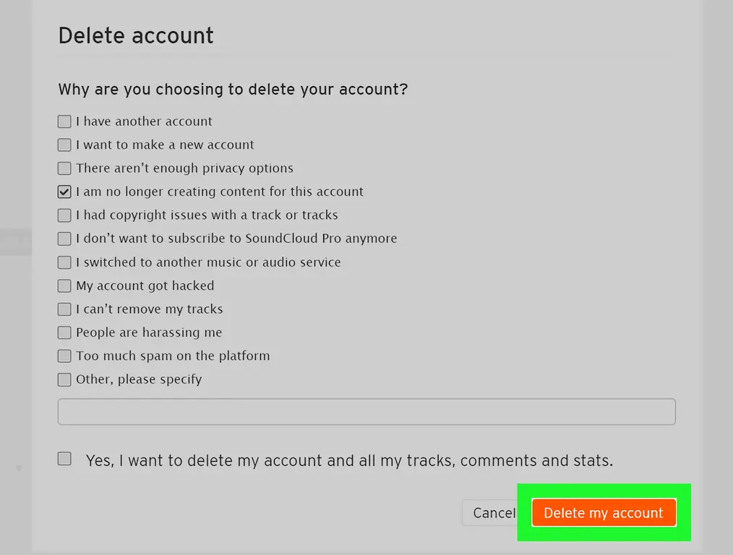Check 'People are harassing me' option
This screenshot has width=733, height=555.
[x=64, y=332]
